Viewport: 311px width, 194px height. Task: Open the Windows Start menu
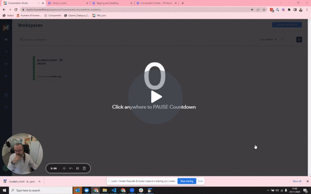[x=4, y=190]
